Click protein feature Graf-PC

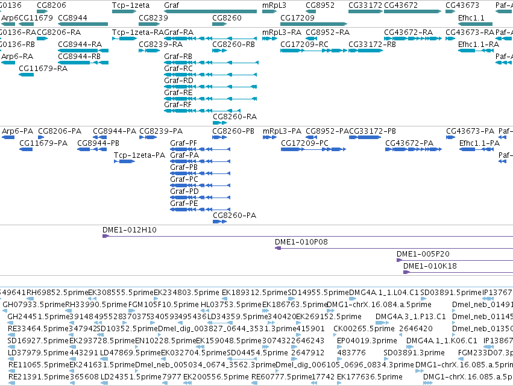[200, 185]
